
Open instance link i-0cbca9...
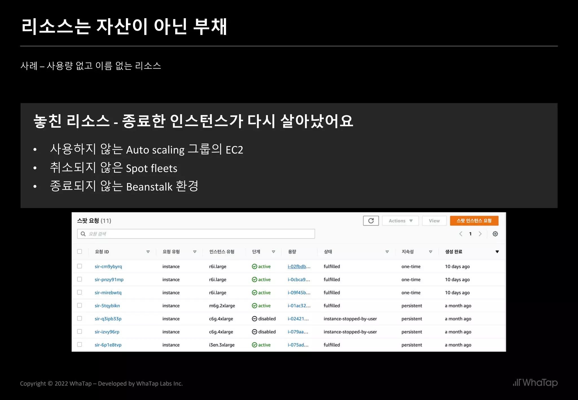click(299, 280)
